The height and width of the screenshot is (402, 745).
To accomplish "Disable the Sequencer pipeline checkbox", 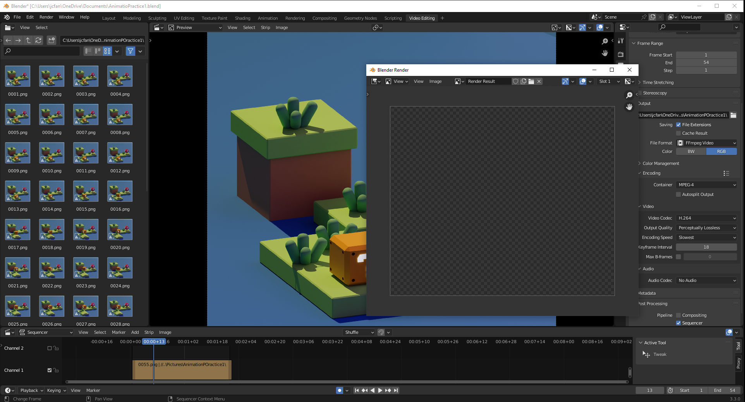I will tap(678, 323).
